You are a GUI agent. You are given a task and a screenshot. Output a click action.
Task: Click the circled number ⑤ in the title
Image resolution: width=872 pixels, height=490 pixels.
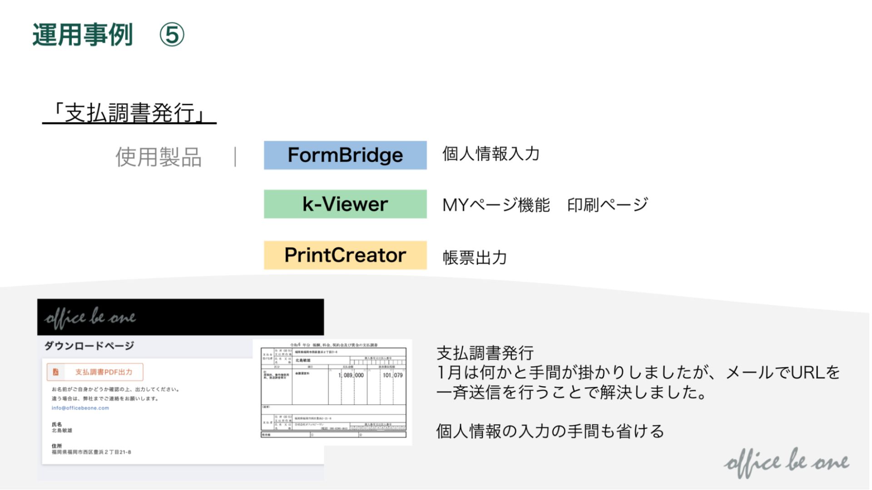point(172,35)
